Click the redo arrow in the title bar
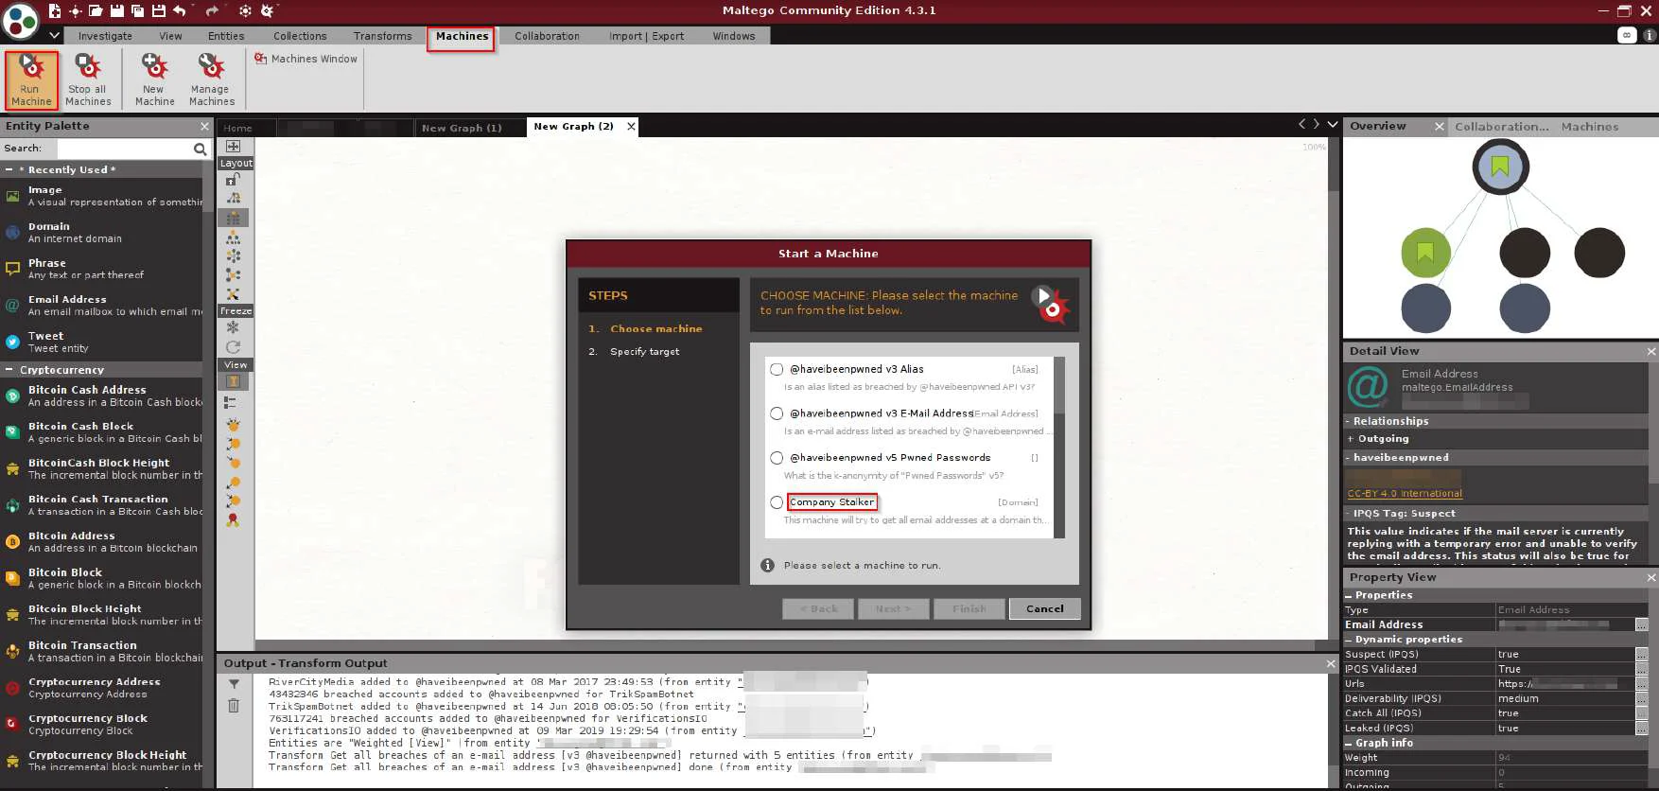The image size is (1659, 791). click(212, 10)
